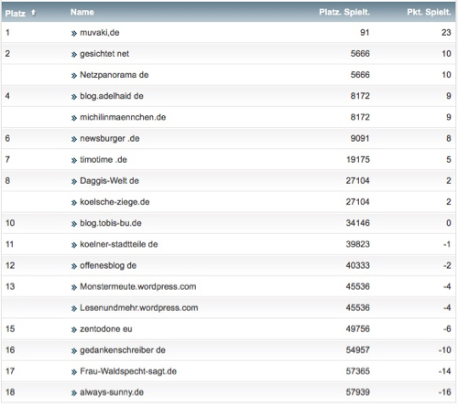Open the Daggis-Welt de link
Image resolution: width=458 pixels, height=405 pixels.
pos(109,181)
